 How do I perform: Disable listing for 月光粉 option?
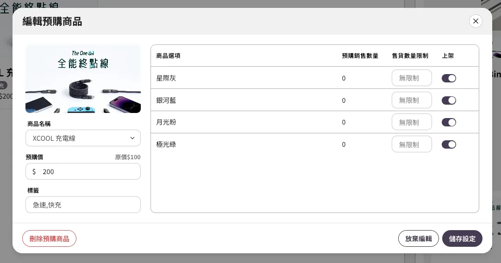point(449,122)
